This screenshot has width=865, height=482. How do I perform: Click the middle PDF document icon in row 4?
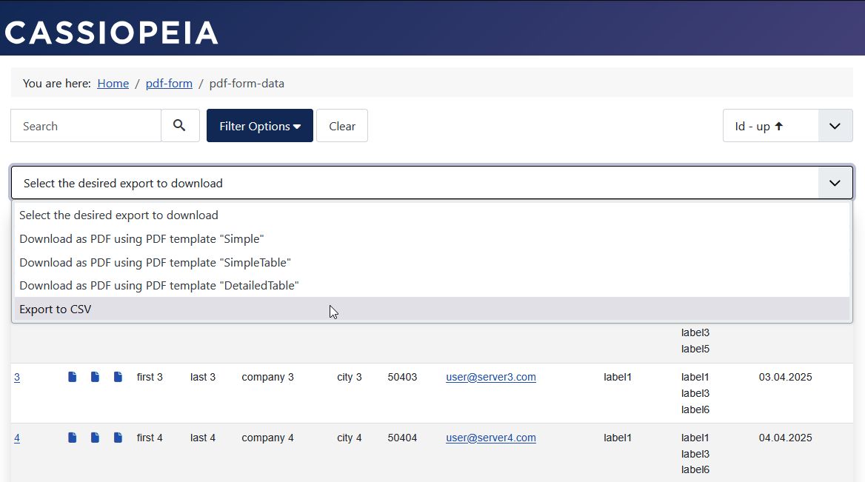coord(95,438)
